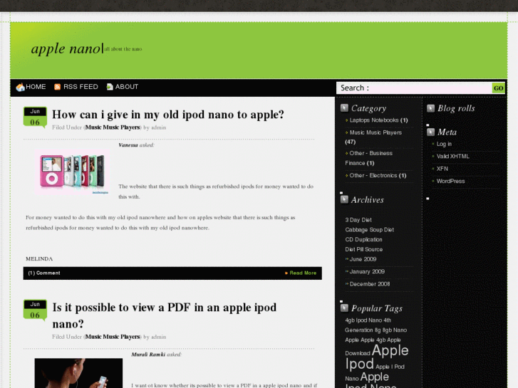Click the Jun 06 date badge of first post
Viewport: 518px width, 388px height.
tap(35, 117)
